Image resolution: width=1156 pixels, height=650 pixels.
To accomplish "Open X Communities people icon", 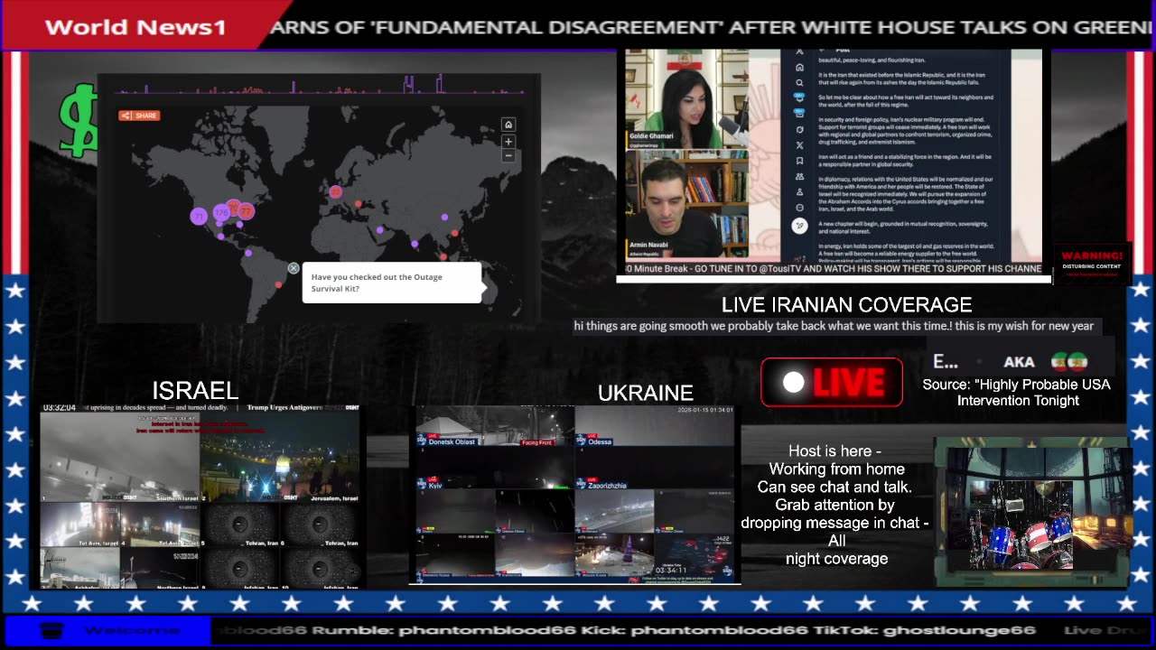I will pyautogui.click(x=799, y=177).
